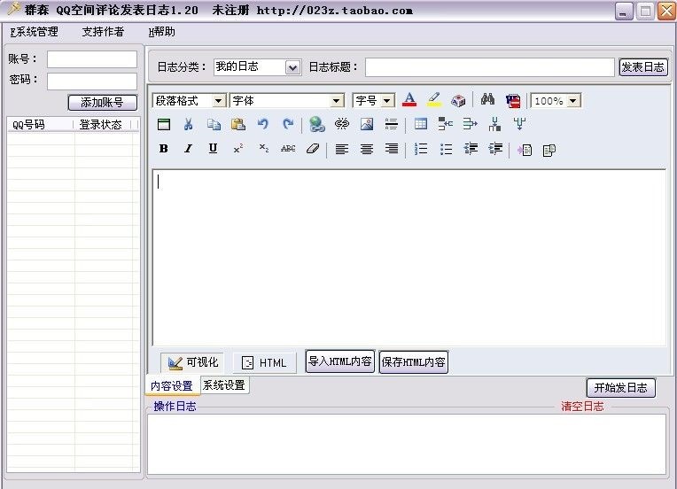
Task: Click the red stamp icon beside binoculars
Action: click(513, 101)
